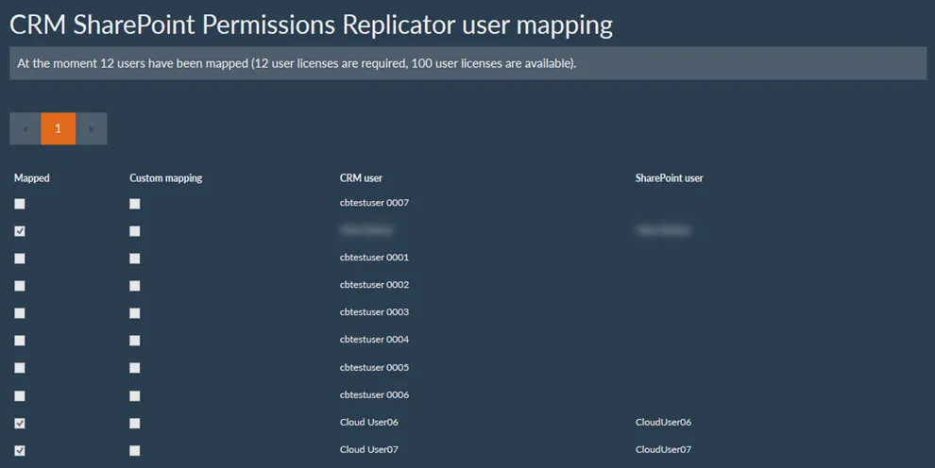This screenshot has height=468, width=935.
Task: Uncheck Mapped for Cloud User07
Action: click(x=20, y=451)
